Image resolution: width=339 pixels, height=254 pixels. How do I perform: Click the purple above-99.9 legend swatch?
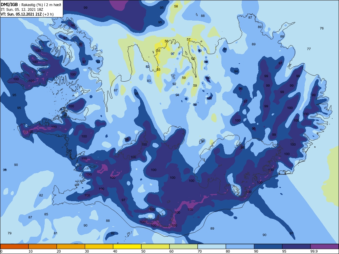[x=324, y=247]
